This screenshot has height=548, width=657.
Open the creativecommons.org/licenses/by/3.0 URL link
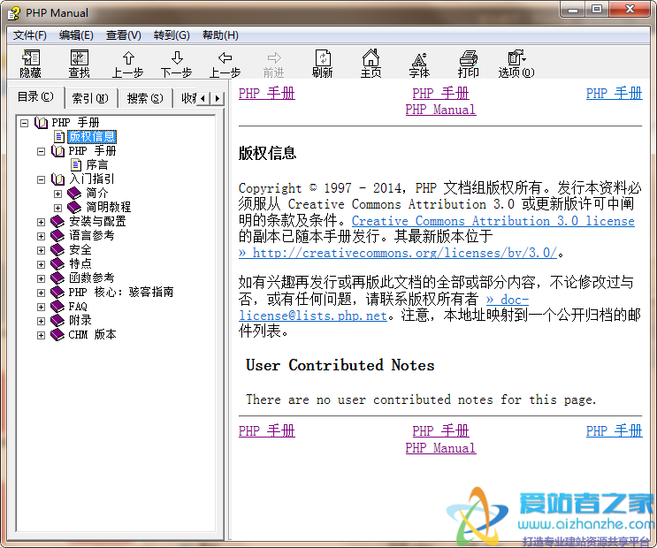[x=398, y=253]
